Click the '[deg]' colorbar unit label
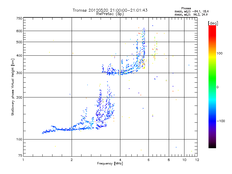Image resolution: width=232 pixels, height=174 pixels. [x=213, y=23]
